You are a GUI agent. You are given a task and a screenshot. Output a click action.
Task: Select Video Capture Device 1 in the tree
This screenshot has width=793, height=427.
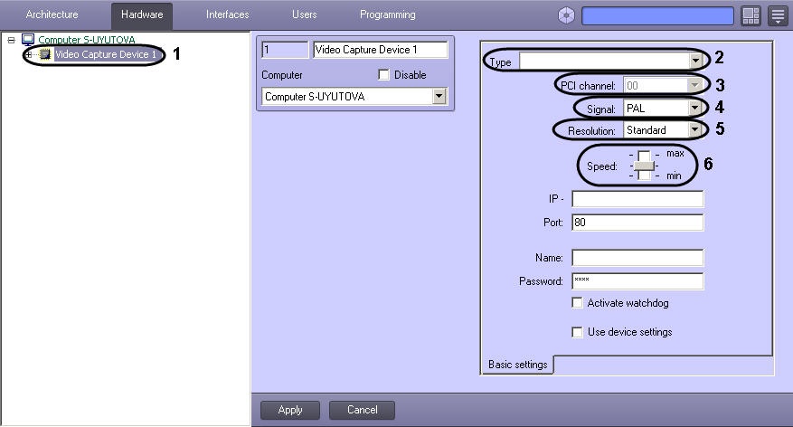(x=105, y=54)
